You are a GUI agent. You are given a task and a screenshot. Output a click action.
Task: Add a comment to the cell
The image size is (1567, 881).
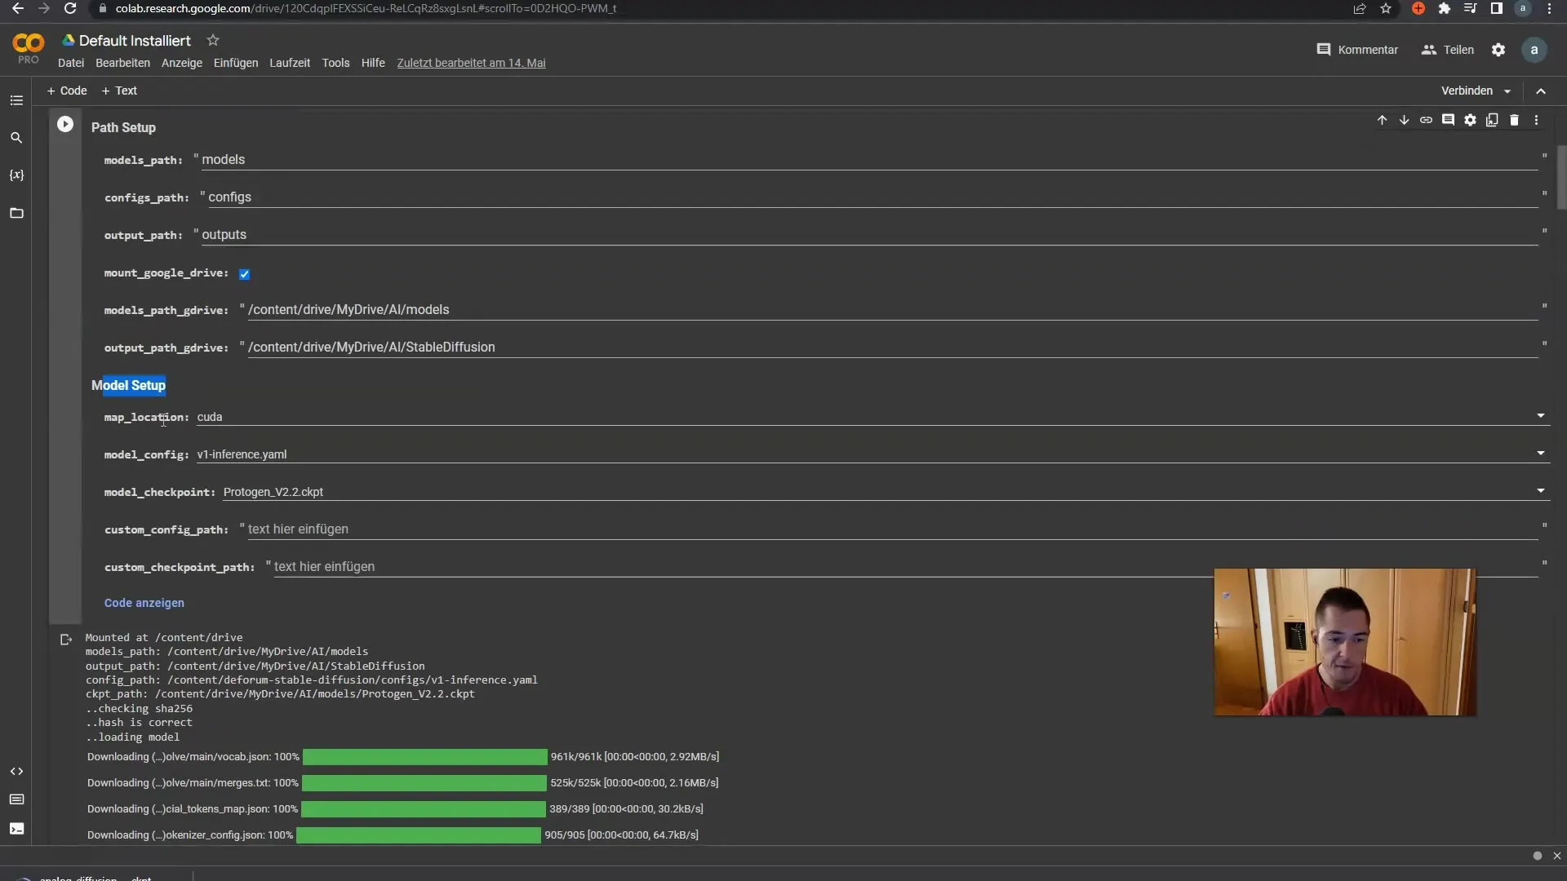point(1448,120)
